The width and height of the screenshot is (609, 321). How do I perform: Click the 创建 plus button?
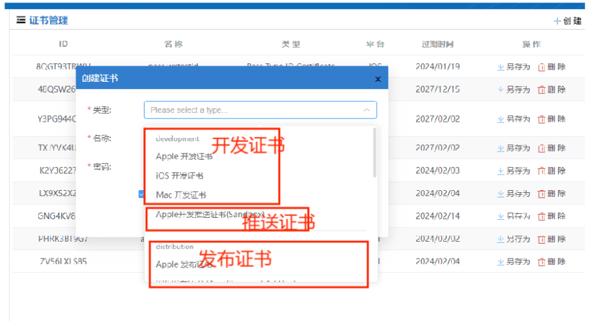click(568, 21)
